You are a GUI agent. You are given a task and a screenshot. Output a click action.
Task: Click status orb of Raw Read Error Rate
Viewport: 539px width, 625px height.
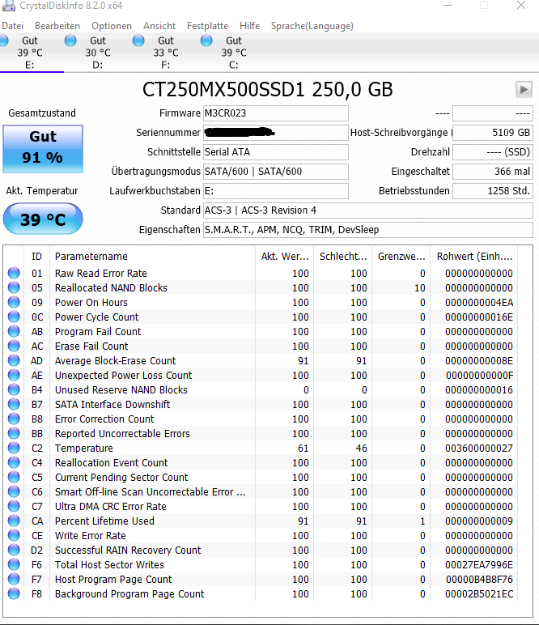tap(14, 273)
